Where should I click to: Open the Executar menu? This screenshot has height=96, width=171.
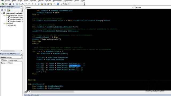click(48, 1)
